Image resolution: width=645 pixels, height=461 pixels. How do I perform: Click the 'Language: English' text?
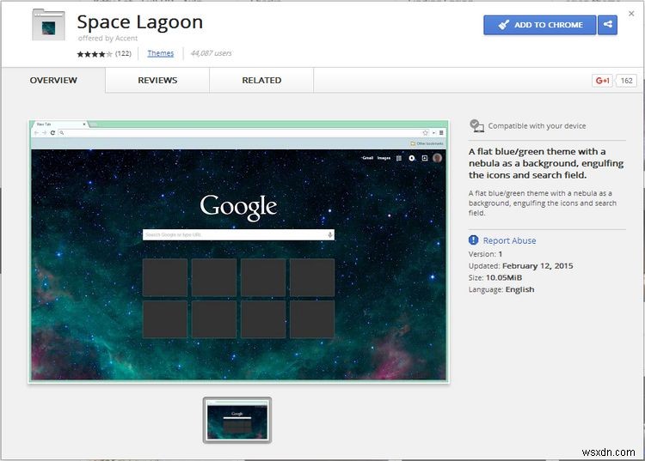[501, 290]
